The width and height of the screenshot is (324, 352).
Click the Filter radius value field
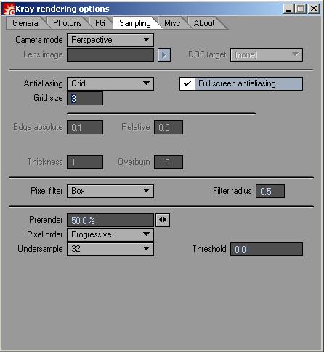270,191
